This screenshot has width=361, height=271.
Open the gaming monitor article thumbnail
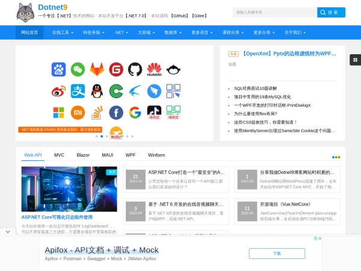click(x=69, y=189)
